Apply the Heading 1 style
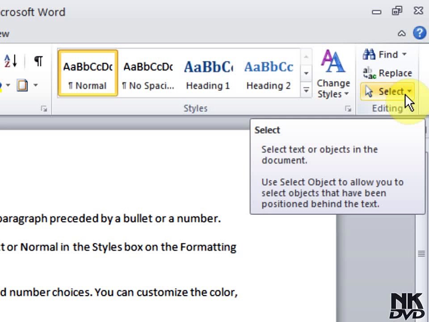The width and height of the screenshot is (429, 322). pyautogui.click(x=208, y=73)
